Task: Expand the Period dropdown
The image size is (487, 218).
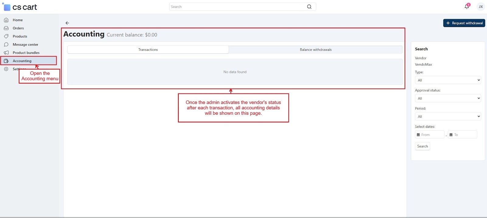Action: pyautogui.click(x=448, y=117)
